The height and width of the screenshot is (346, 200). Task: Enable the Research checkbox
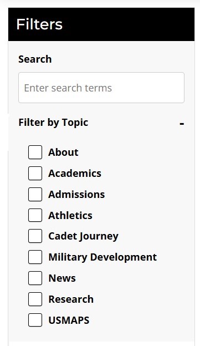point(35,299)
